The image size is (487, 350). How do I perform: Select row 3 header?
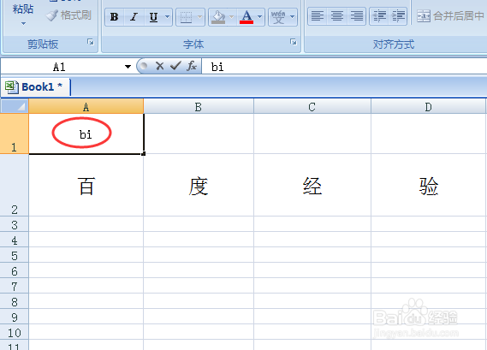tap(15, 224)
